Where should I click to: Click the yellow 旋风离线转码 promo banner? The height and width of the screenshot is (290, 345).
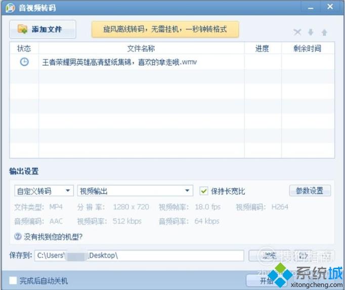click(165, 29)
